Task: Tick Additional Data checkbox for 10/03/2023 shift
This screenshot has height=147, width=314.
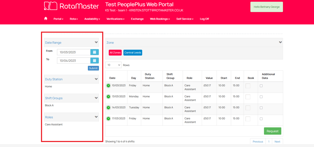Action: [261, 86]
